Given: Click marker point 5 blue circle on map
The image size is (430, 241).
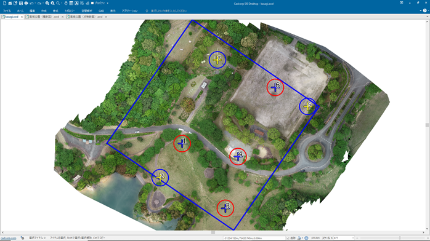Looking at the screenshot, I should tap(307, 106).
